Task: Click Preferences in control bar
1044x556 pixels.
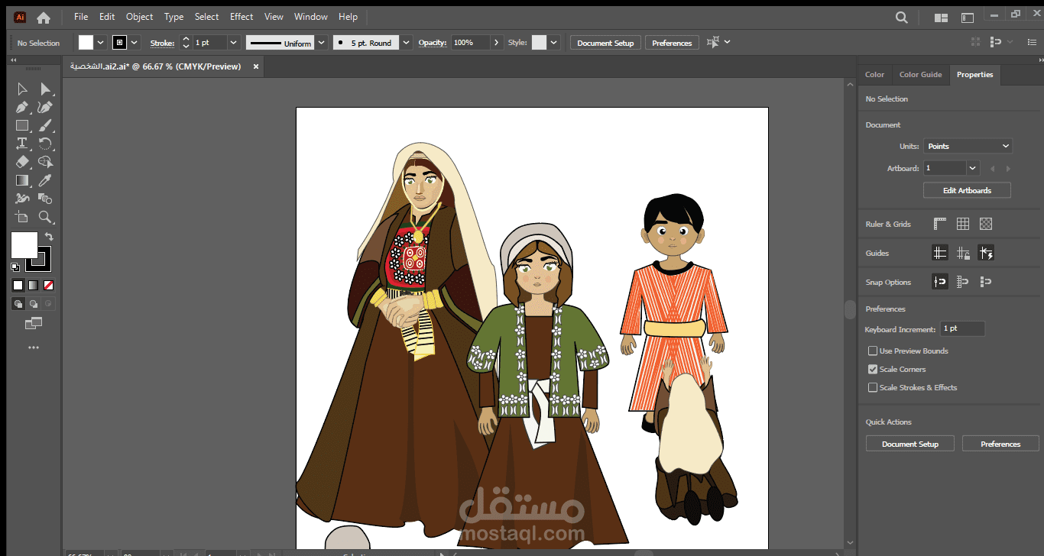Action: [x=672, y=43]
